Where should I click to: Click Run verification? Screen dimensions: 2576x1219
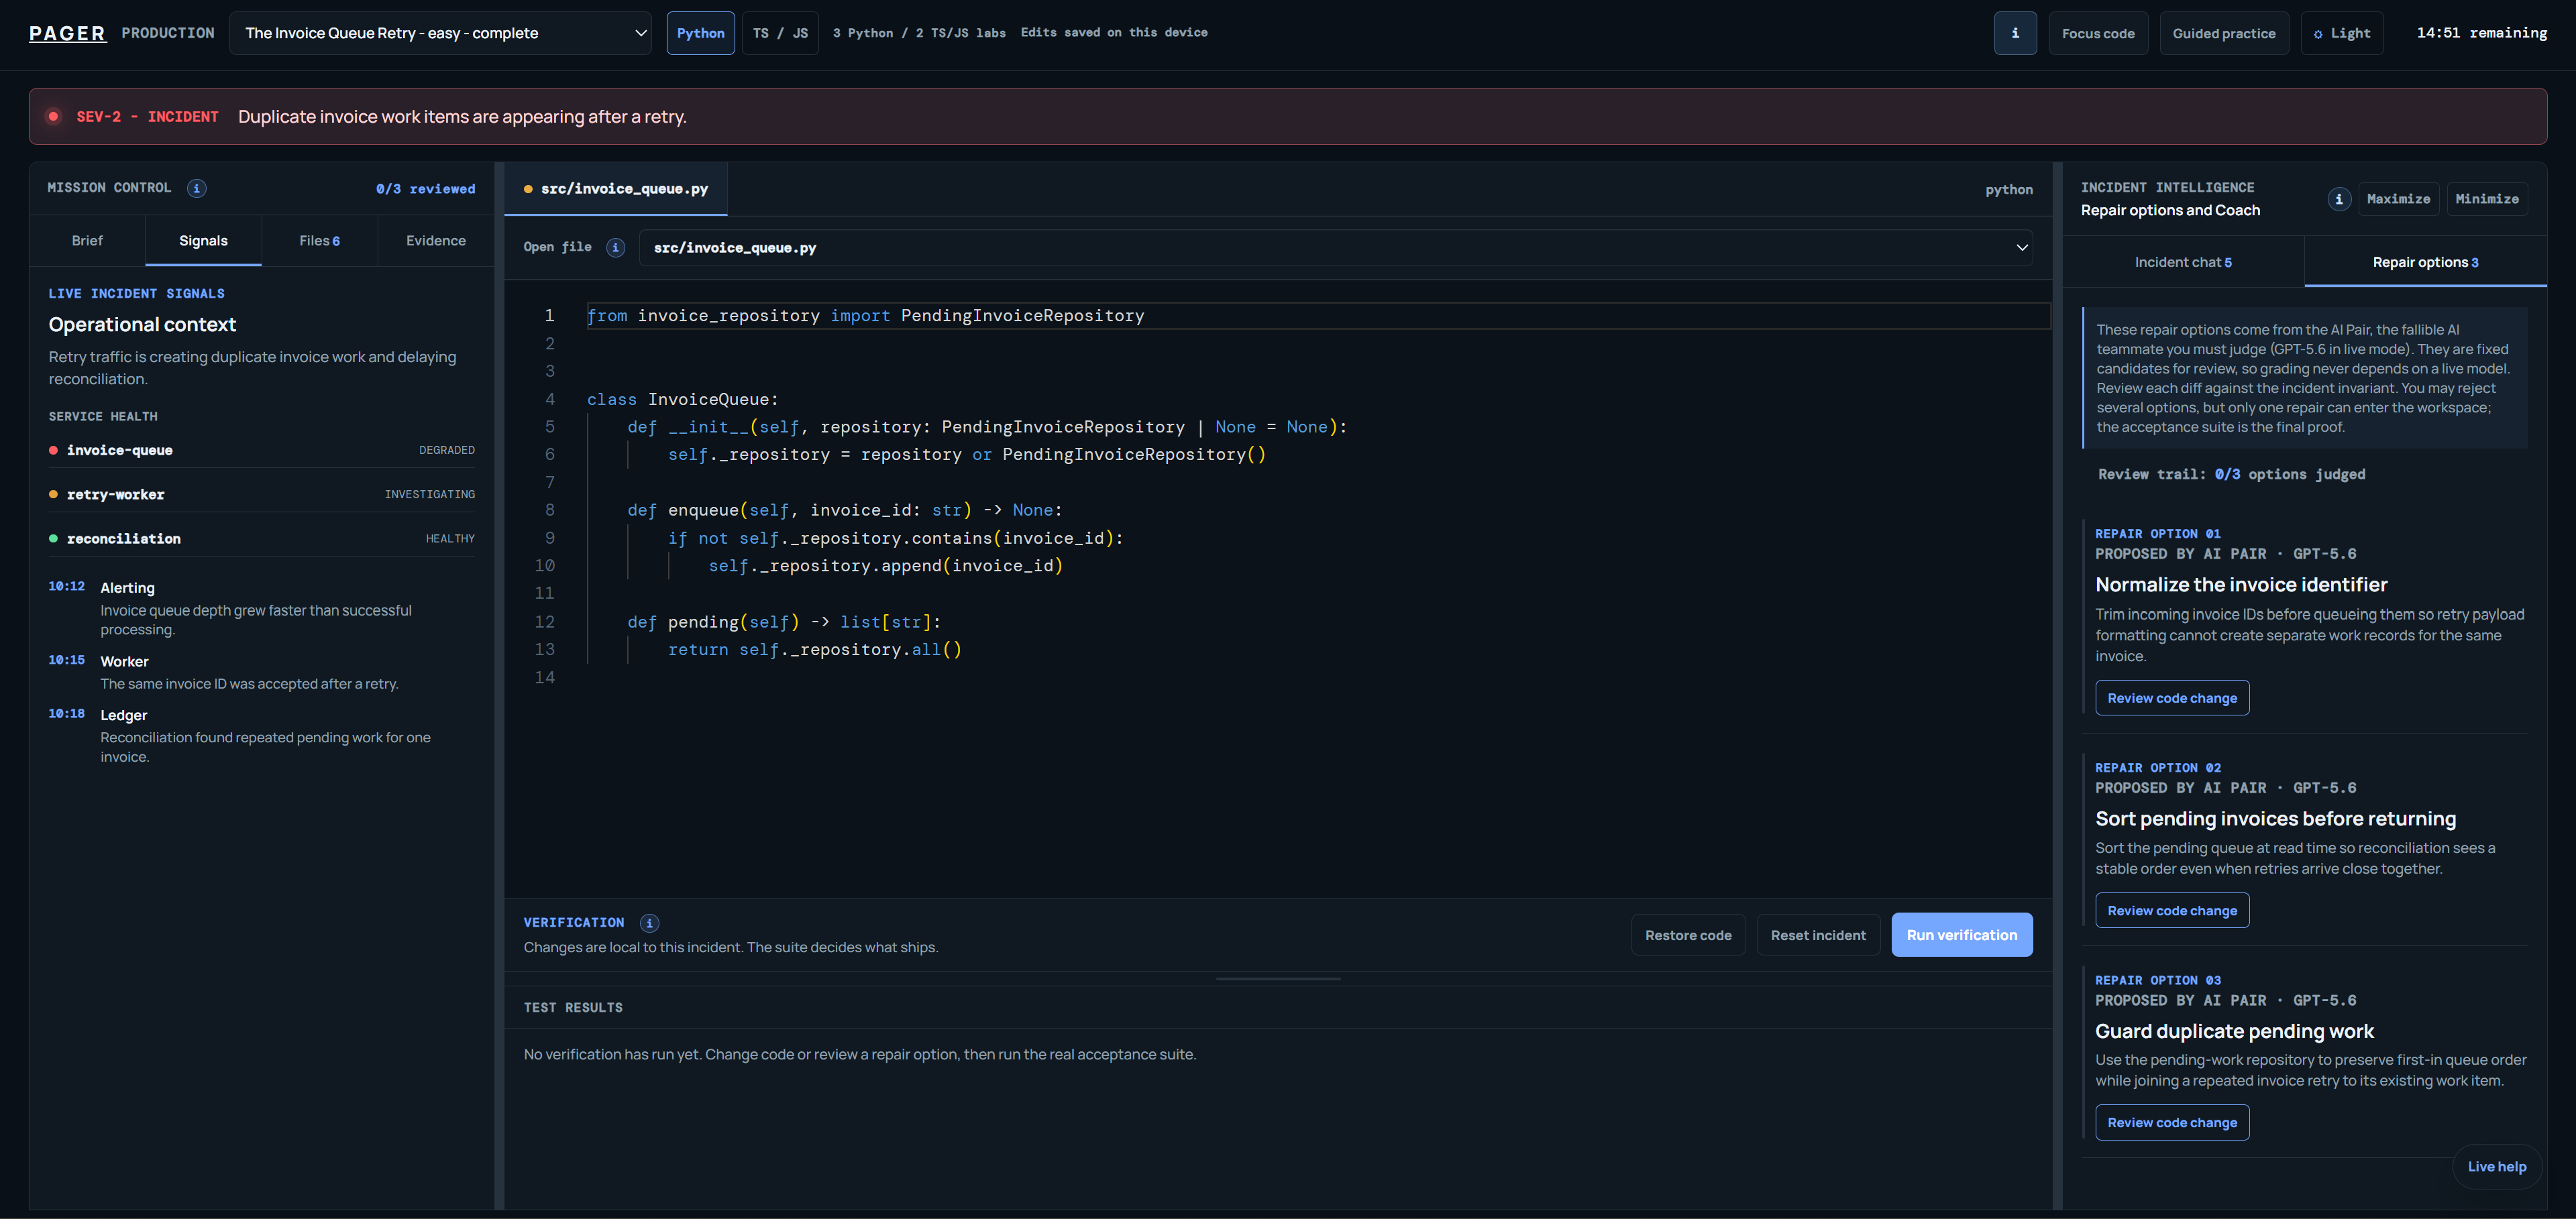pyautogui.click(x=1961, y=935)
